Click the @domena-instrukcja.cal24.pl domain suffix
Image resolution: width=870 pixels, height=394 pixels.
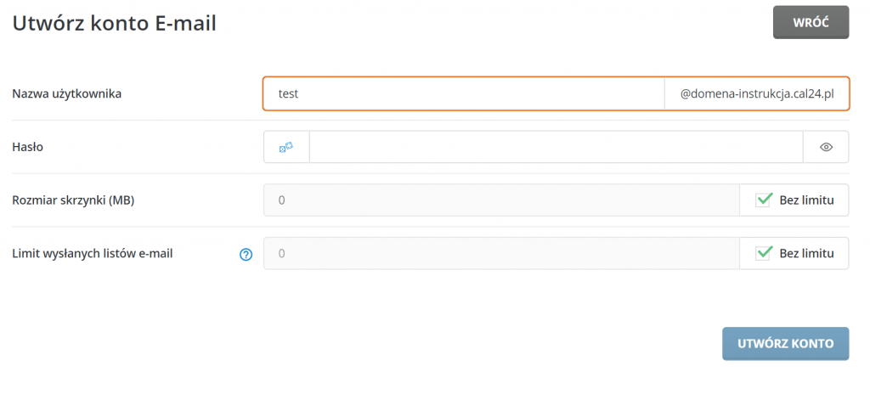pos(756,94)
